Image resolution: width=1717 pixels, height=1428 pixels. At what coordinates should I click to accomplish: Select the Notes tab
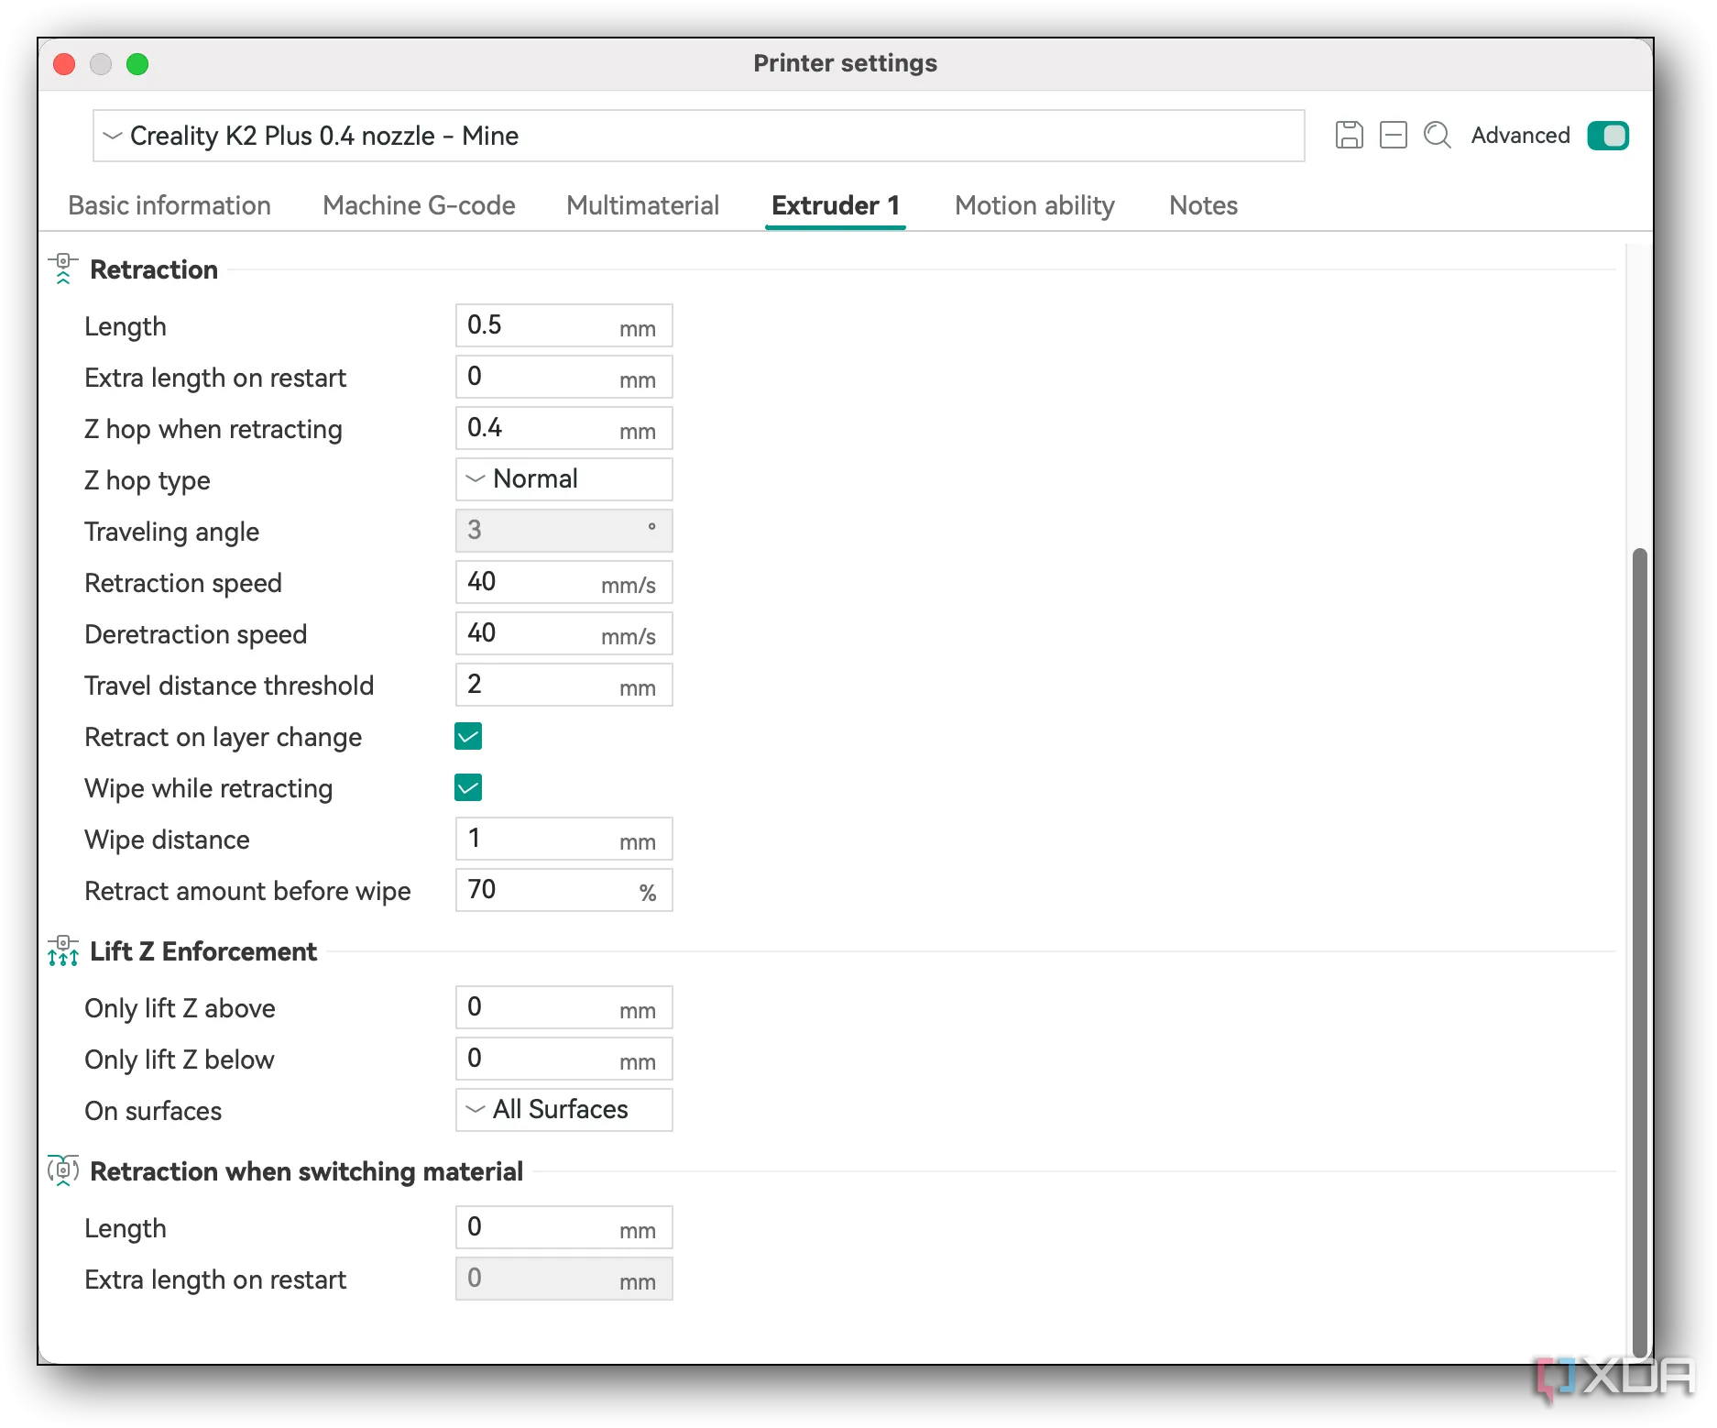[x=1203, y=205]
